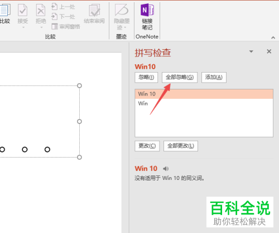
Task: Select the suggestion "Win"
Action: coord(204,103)
